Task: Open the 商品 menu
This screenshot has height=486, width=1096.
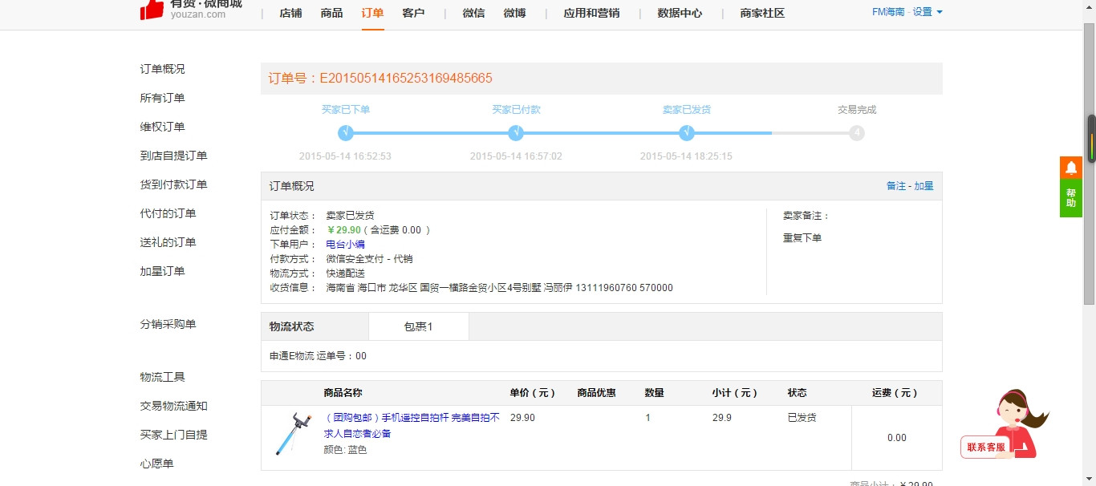Action: [x=331, y=13]
